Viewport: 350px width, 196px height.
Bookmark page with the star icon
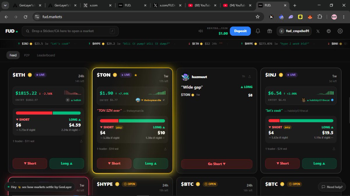258,17
